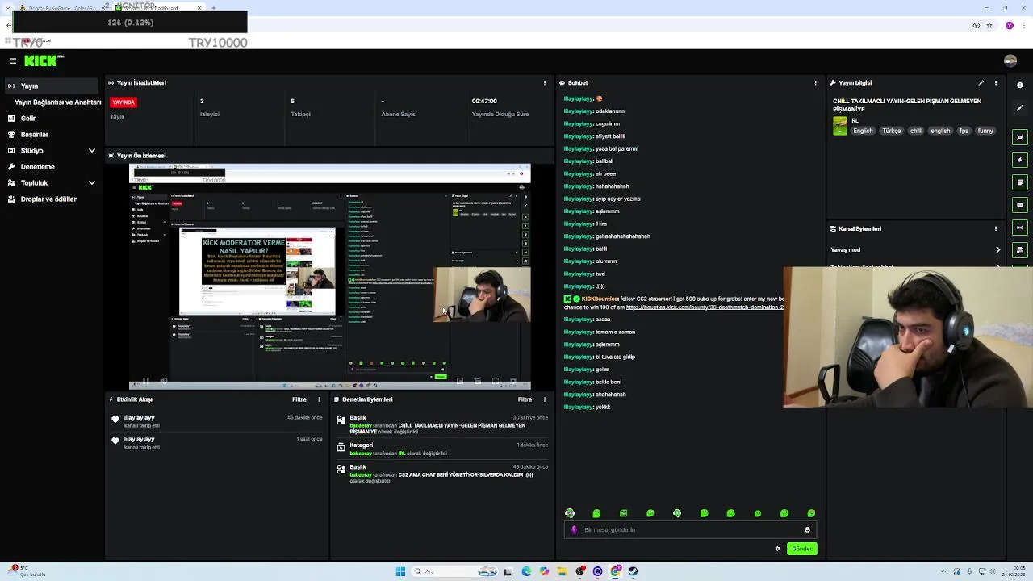Open chat settings gear beside Gönder
Viewport: 1033px width, 581px height.
click(x=777, y=549)
